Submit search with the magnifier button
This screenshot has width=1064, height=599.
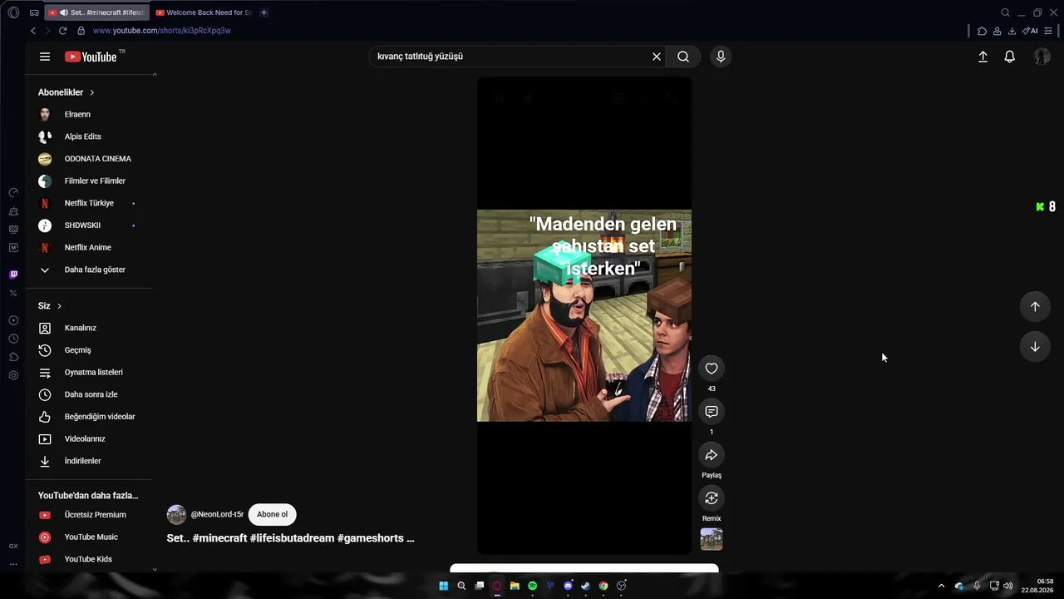[x=683, y=57]
